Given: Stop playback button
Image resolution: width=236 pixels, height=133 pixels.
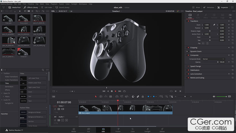Looking at the screenshot, I should pyautogui.click(x=112, y=91).
